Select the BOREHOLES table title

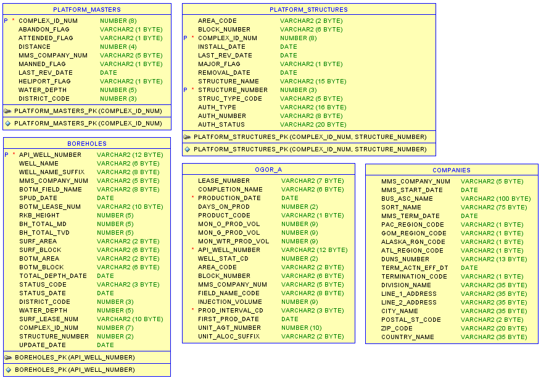[x=87, y=144]
